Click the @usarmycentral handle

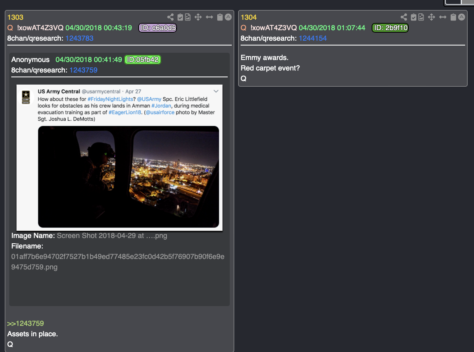pyautogui.click(x=101, y=91)
